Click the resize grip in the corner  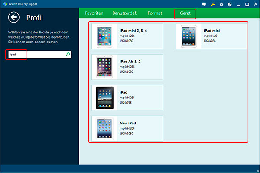pyautogui.click(x=257, y=170)
